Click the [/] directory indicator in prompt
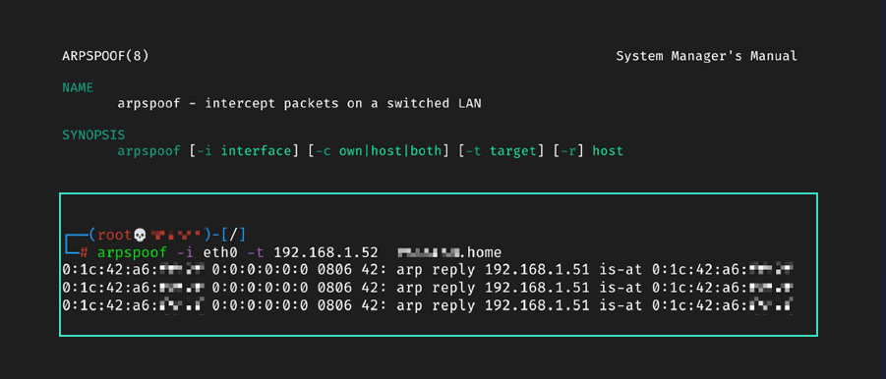 click(234, 235)
